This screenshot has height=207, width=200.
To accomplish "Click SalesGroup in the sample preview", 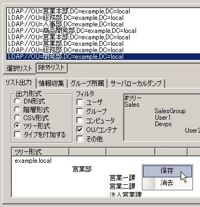I will (x=170, y=111).
